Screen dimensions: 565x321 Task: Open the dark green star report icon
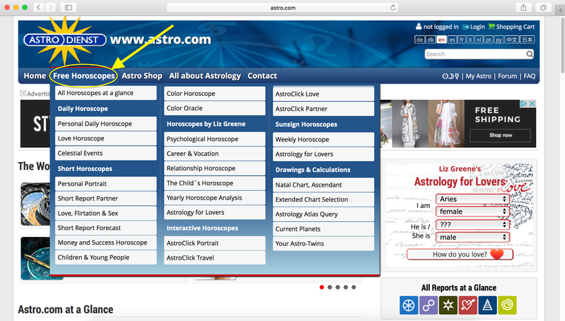tap(449, 305)
